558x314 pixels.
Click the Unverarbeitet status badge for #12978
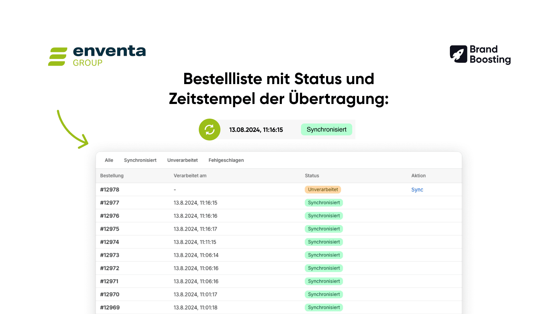click(x=323, y=189)
